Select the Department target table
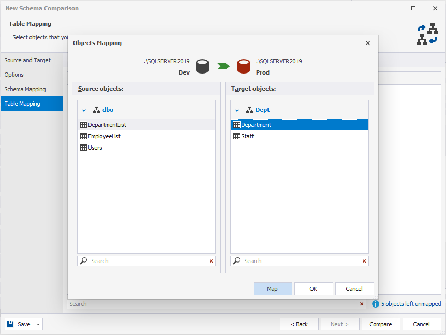This screenshot has height=335, width=446. (256, 125)
